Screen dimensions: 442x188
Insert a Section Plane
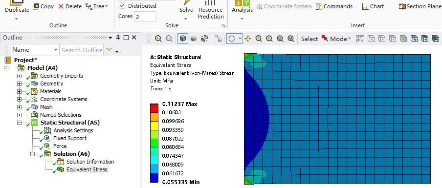click(420, 6)
